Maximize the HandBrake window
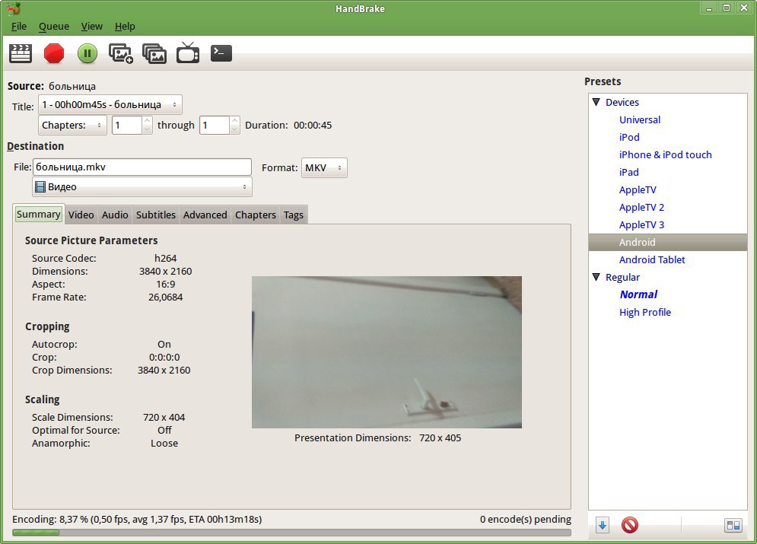Screen dimensions: 757x544 point(726,8)
